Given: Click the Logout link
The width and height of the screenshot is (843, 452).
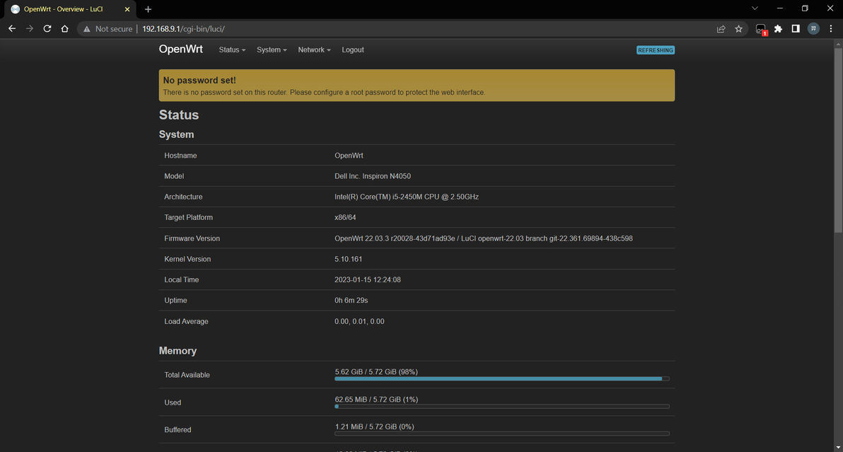Looking at the screenshot, I should point(353,50).
